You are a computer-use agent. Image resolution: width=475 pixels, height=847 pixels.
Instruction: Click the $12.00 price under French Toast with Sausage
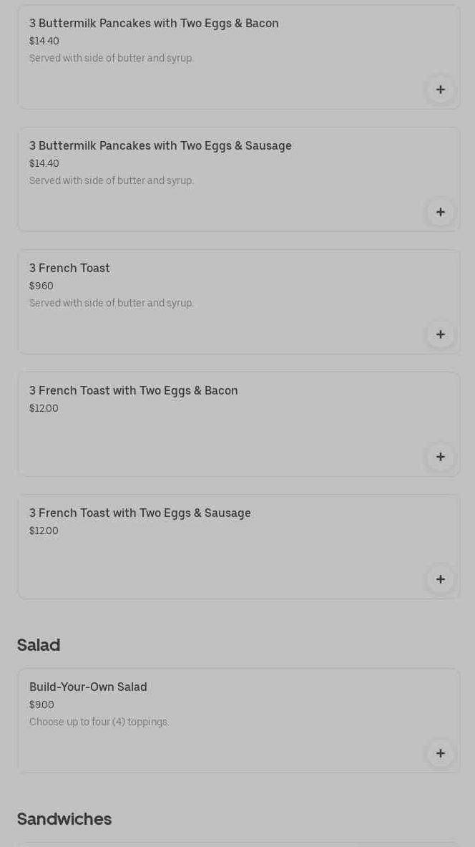pos(44,531)
